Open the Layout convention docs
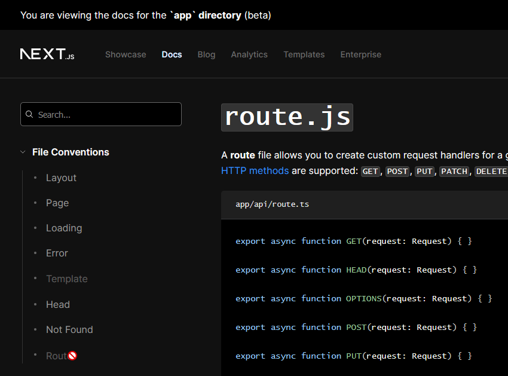This screenshot has width=508, height=376. [x=61, y=178]
